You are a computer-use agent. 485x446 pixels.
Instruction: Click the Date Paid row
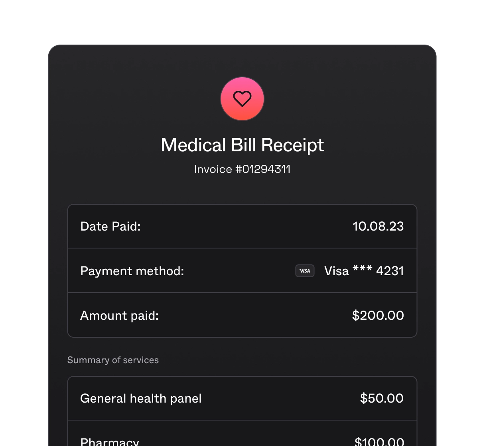(242, 226)
